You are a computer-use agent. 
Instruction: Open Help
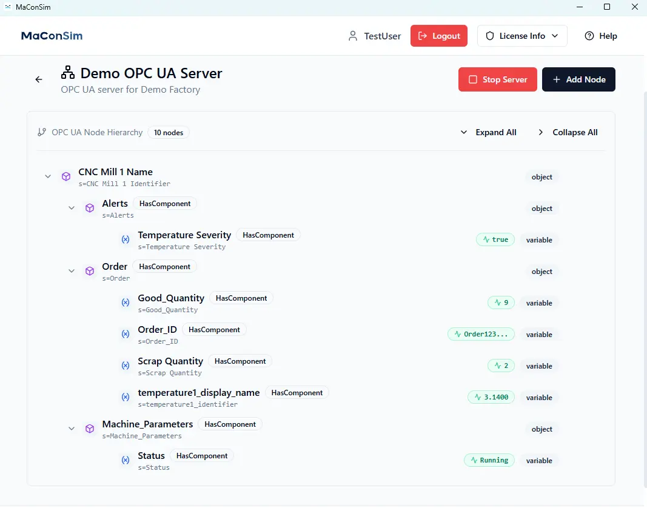coord(601,36)
